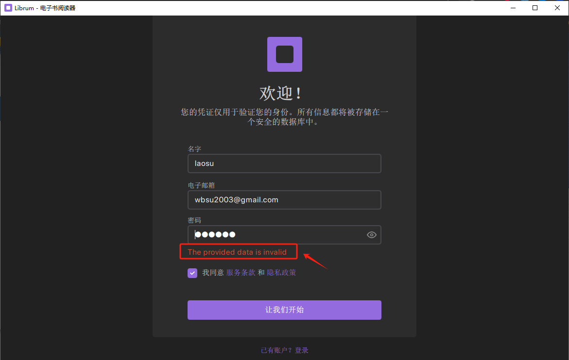
Task: Click the credentials explanation paragraph
Action: coord(284,116)
